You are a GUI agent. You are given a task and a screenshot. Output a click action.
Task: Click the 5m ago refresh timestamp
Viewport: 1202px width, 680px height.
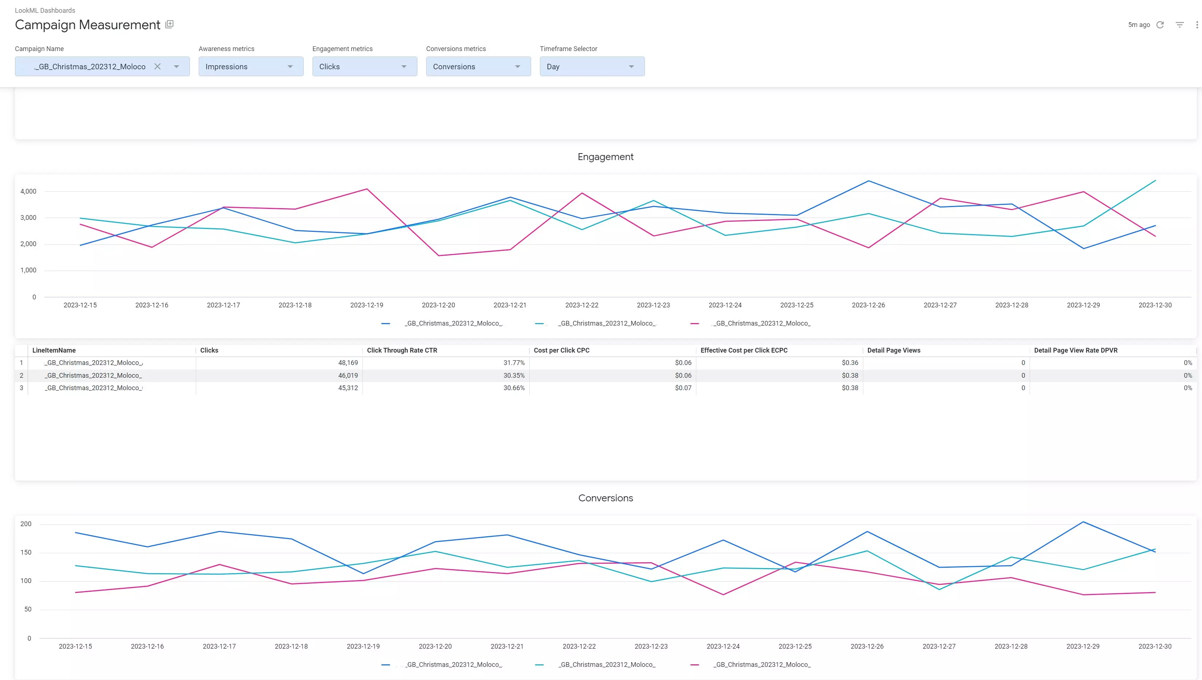coord(1139,25)
